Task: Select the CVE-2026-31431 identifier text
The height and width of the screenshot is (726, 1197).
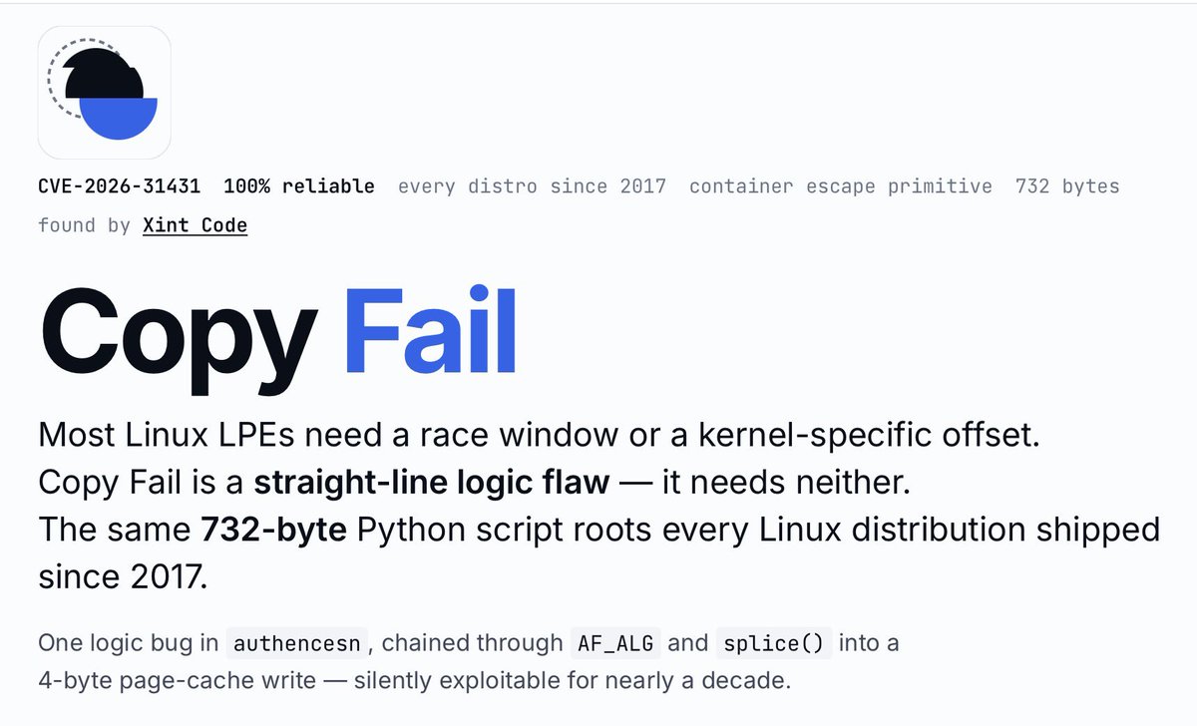Action: click(120, 186)
